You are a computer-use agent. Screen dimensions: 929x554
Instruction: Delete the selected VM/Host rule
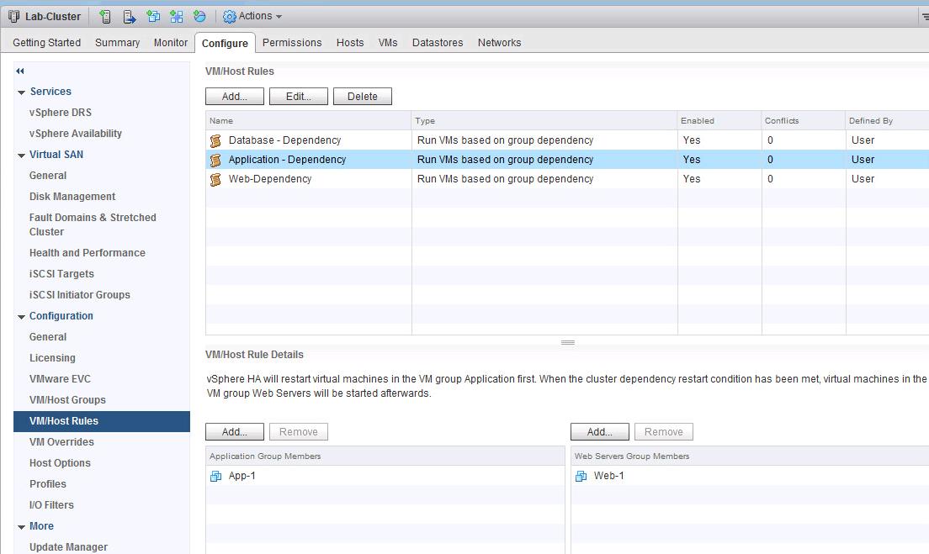click(363, 97)
